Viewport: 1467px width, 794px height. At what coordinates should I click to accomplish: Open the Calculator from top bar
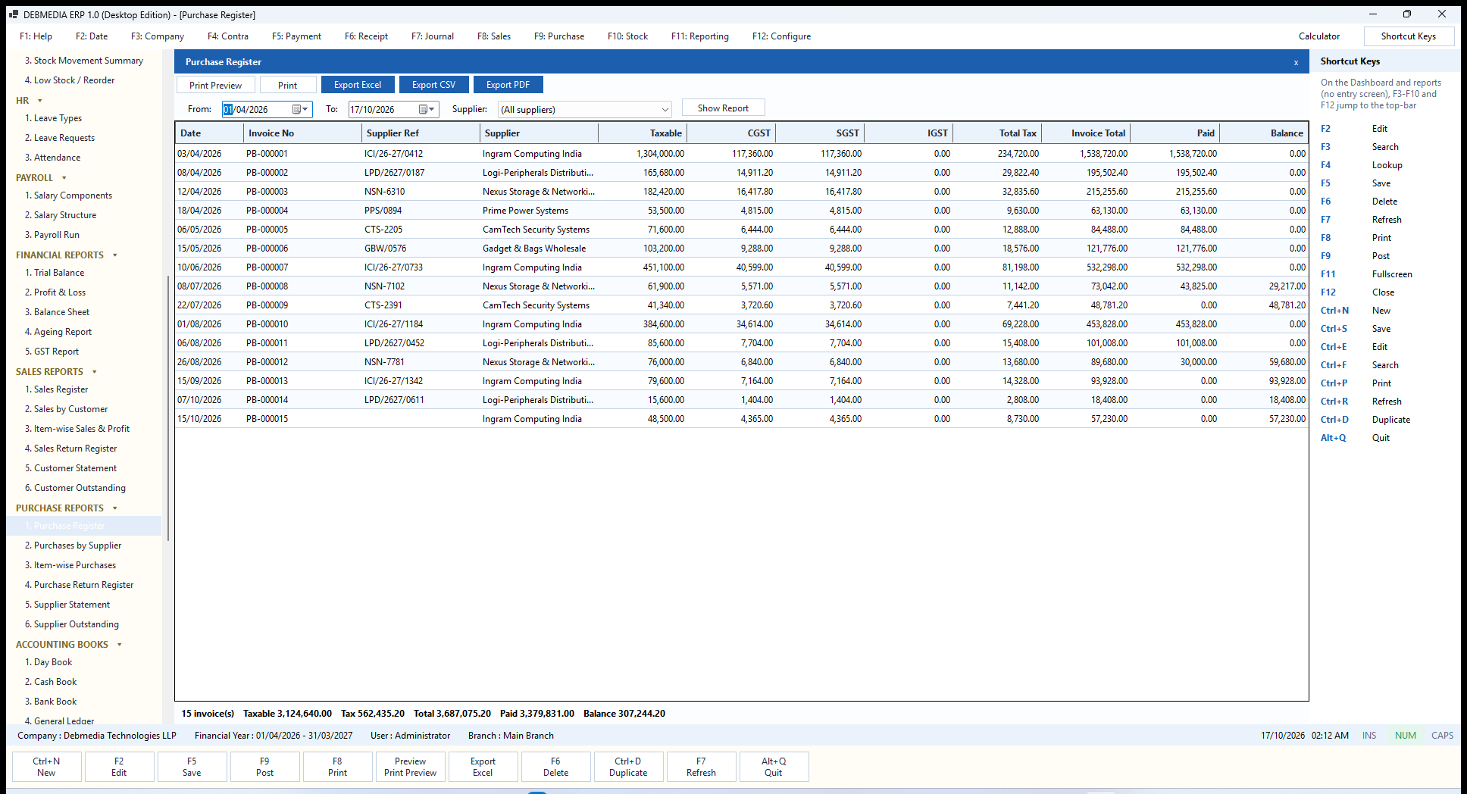[x=1319, y=36]
